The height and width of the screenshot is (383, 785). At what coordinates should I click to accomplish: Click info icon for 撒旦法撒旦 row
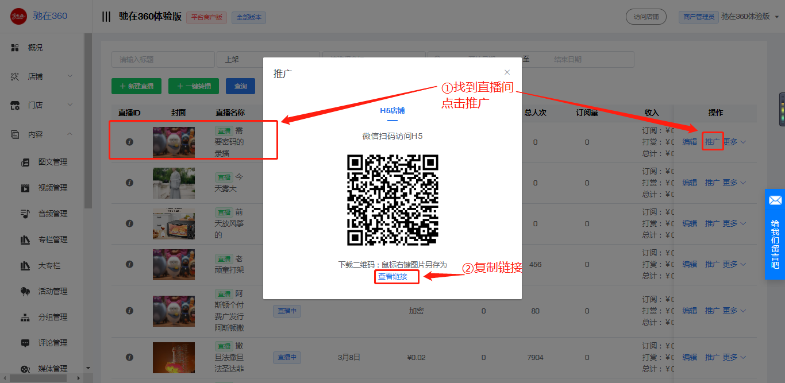[x=129, y=357]
